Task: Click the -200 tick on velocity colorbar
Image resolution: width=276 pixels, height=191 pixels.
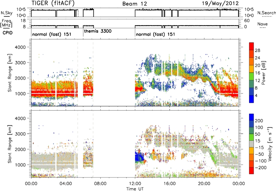Action: click(x=261, y=168)
